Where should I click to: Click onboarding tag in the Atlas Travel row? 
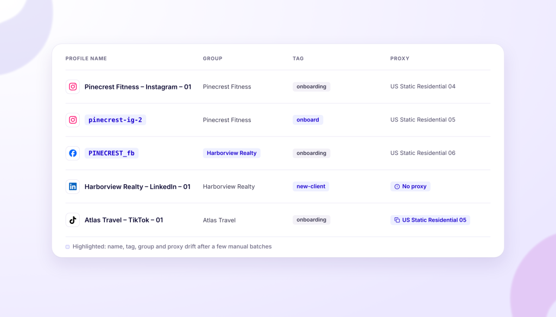(311, 219)
